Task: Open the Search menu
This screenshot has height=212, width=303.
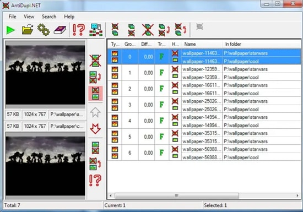Action: pyautogui.click(x=49, y=17)
